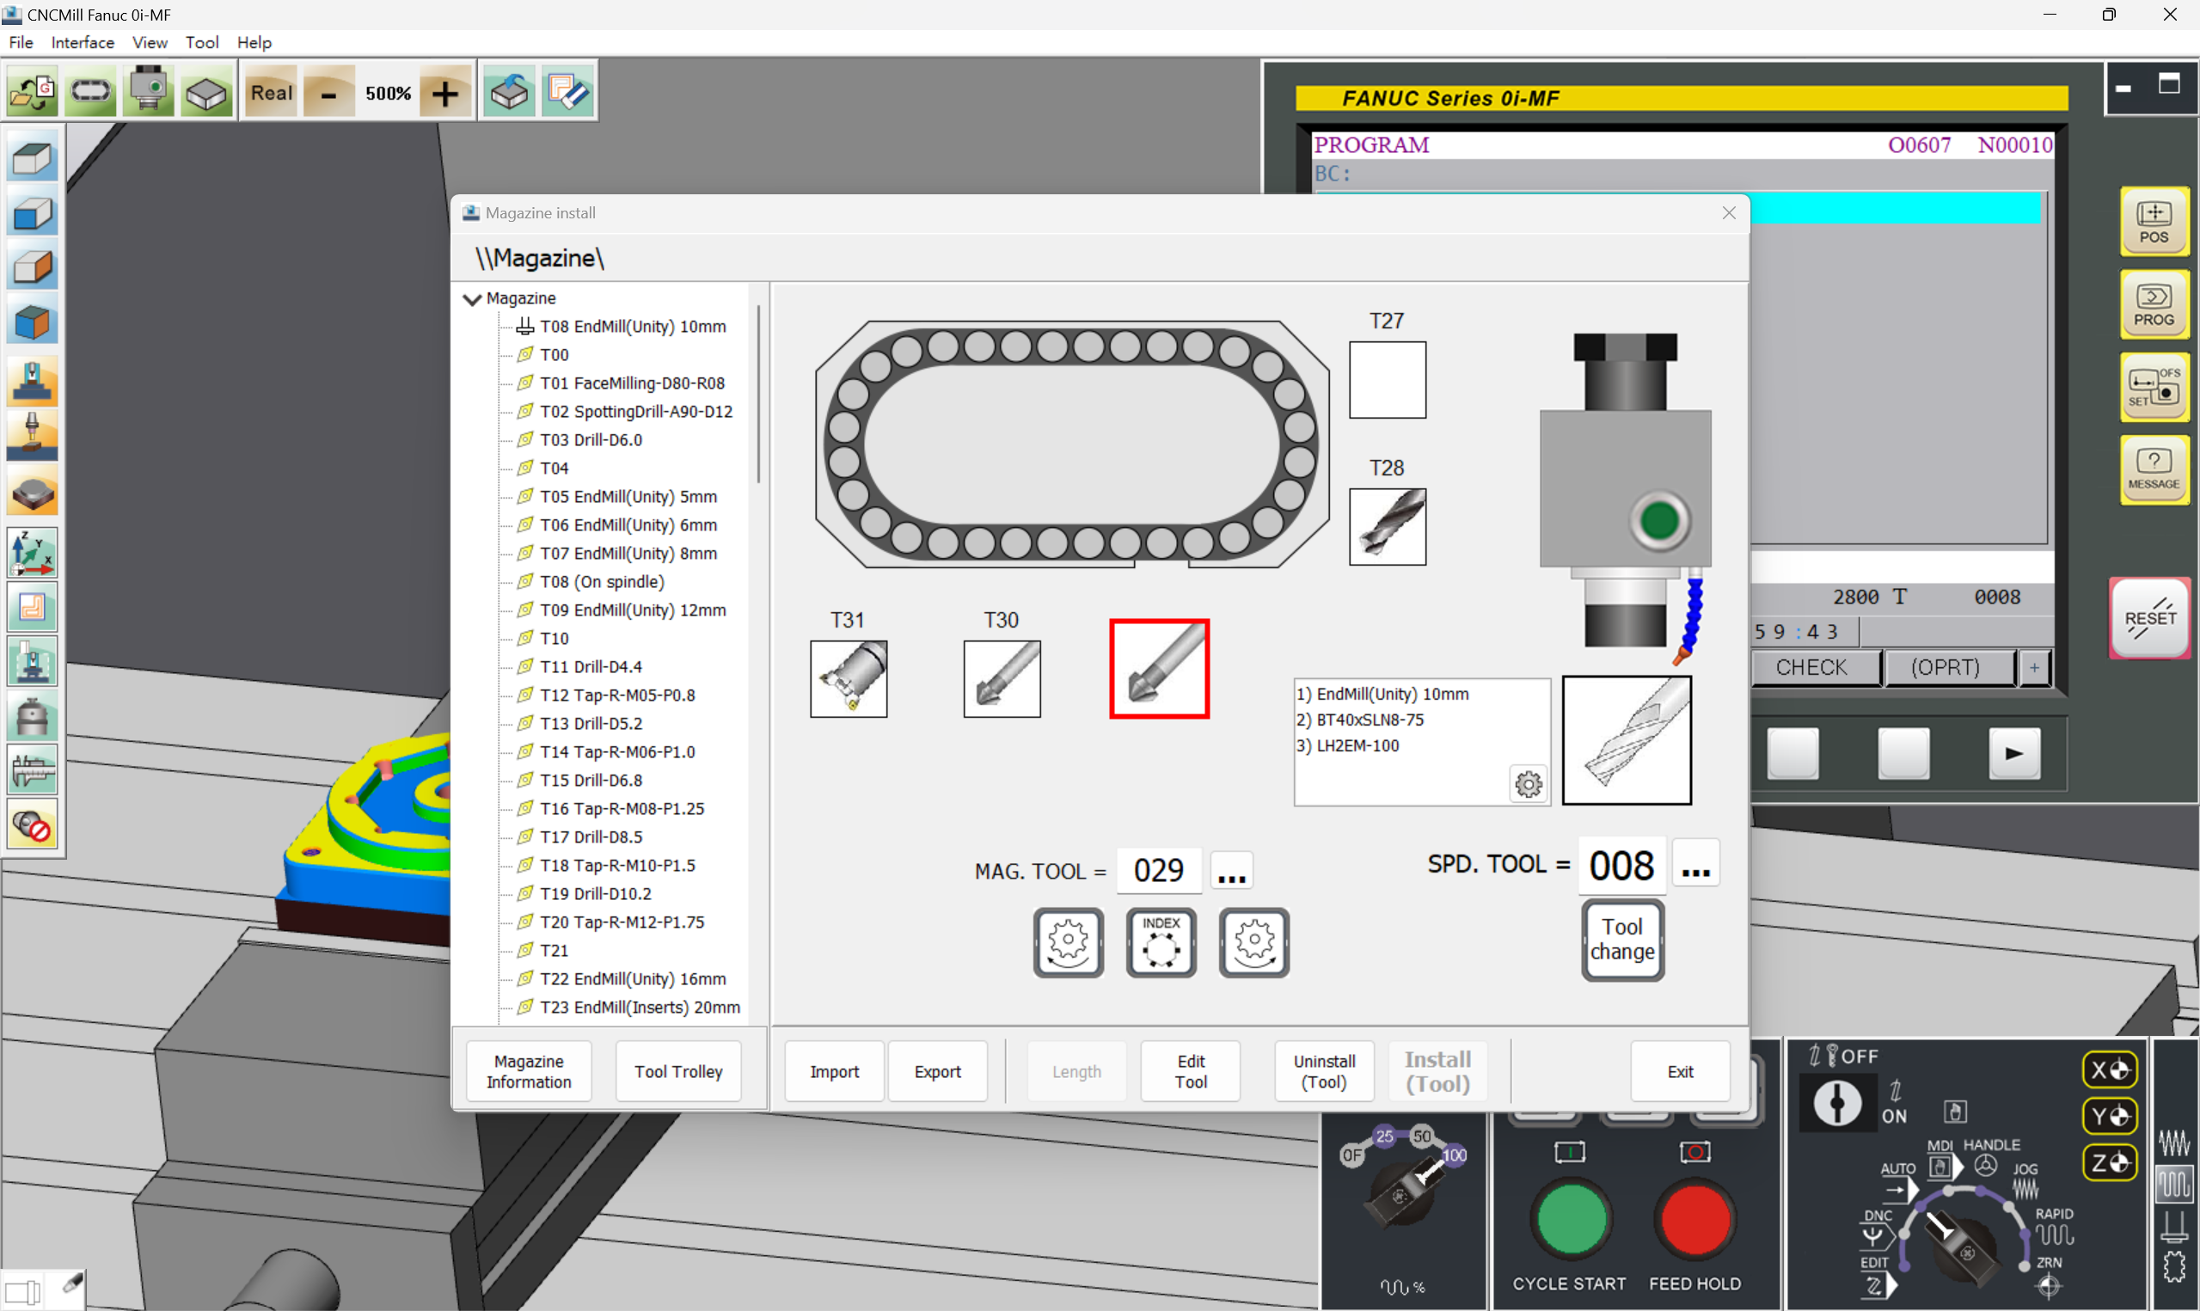
Task: Select the blue-orange solid cube view icon
Action: [x=33, y=321]
